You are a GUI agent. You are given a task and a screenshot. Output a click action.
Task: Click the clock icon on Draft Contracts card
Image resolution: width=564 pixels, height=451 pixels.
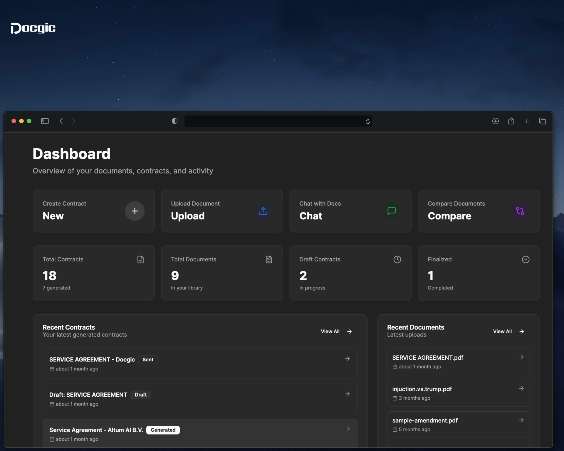[397, 259]
